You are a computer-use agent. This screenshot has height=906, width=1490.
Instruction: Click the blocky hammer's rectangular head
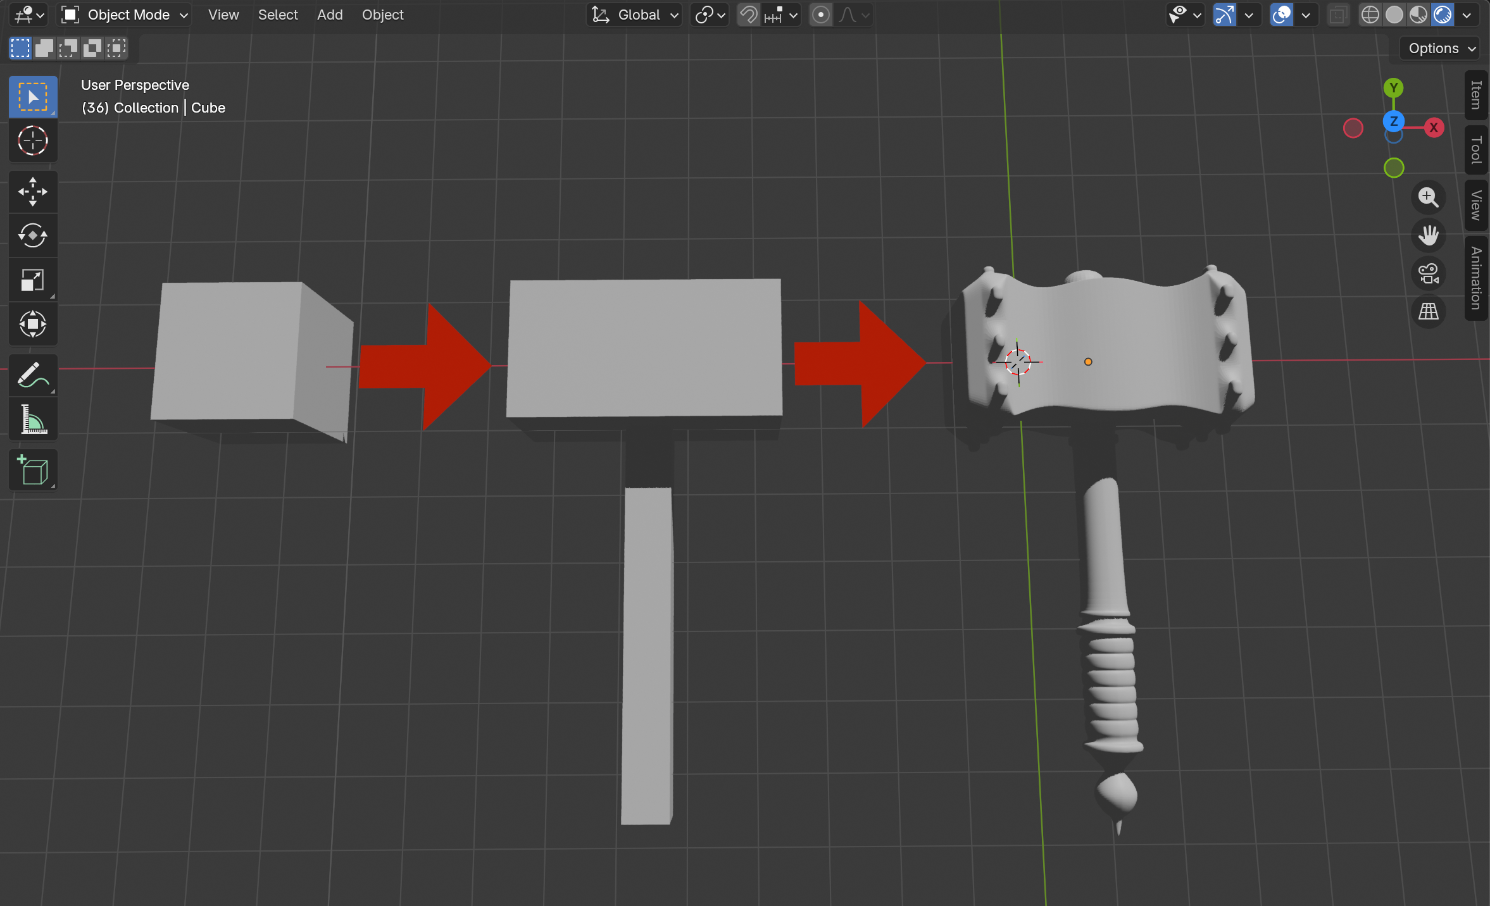tap(644, 348)
